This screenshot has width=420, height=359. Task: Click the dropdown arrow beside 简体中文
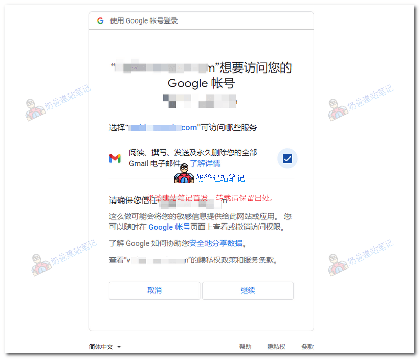119,346
